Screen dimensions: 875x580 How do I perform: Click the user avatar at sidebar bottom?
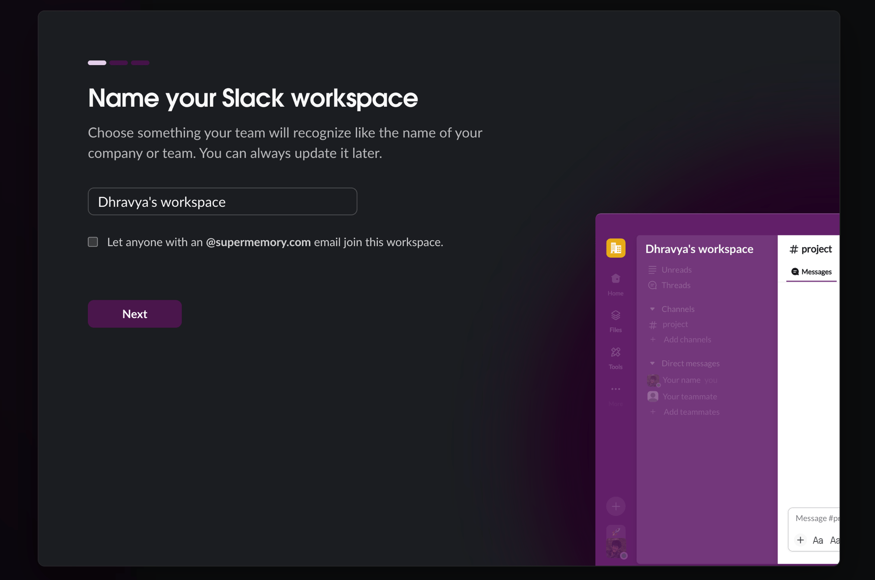[x=616, y=548]
